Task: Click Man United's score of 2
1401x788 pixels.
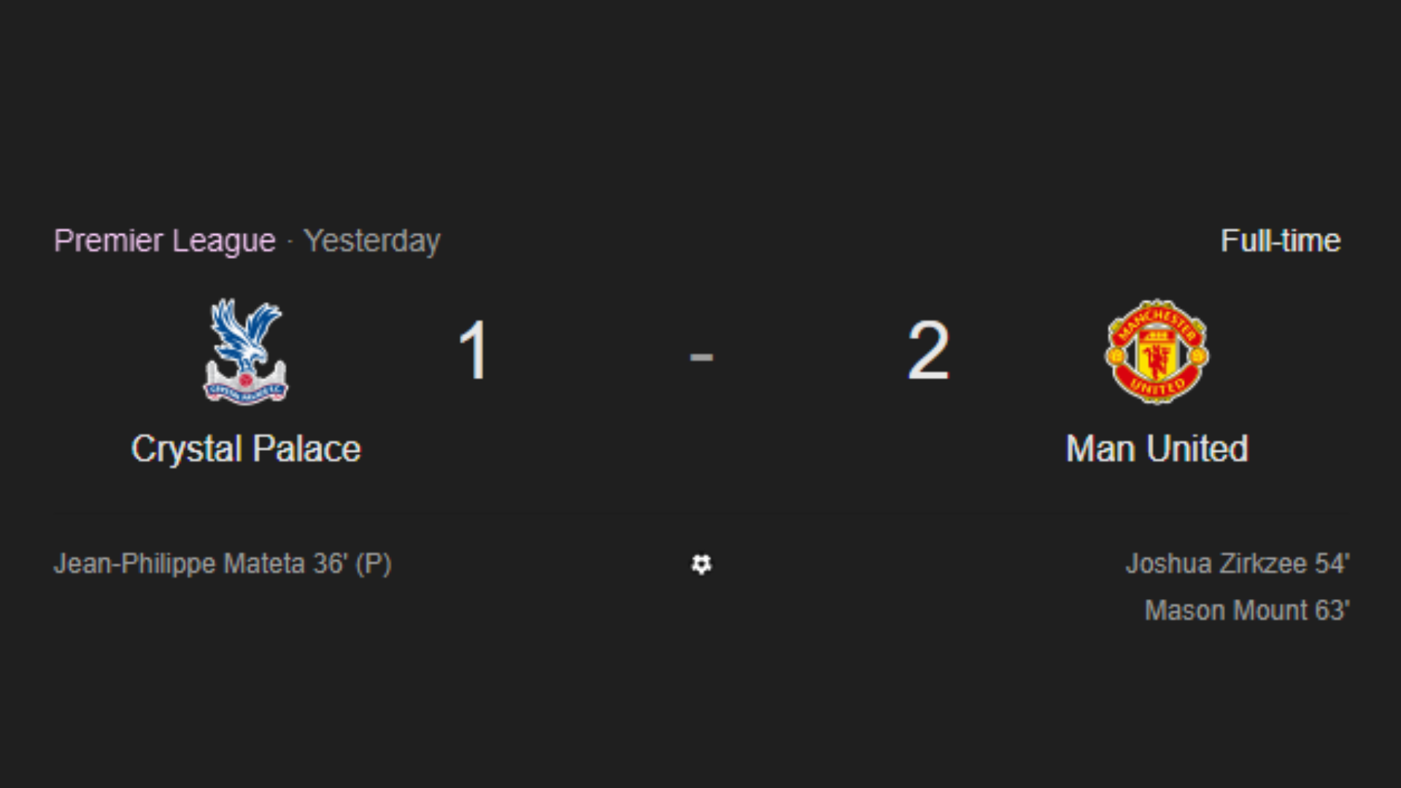Action: click(928, 351)
